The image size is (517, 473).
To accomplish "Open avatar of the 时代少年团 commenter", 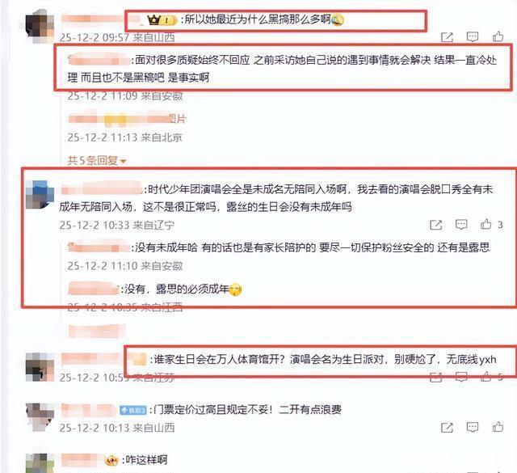I will point(40,195).
